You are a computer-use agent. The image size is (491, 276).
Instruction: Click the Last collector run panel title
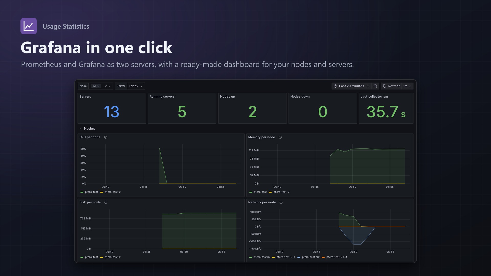[x=374, y=97]
